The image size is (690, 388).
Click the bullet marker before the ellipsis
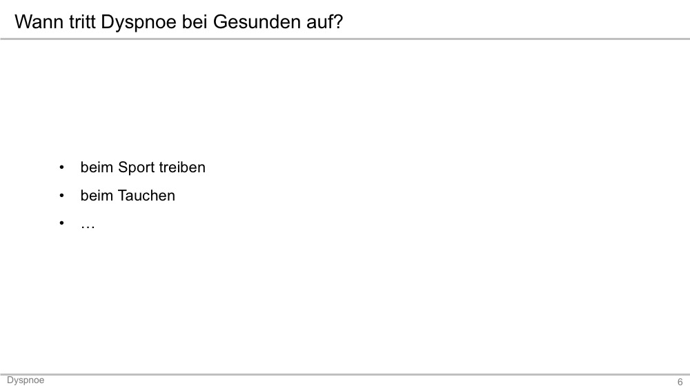pyautogui.click(x=61, y=223)
